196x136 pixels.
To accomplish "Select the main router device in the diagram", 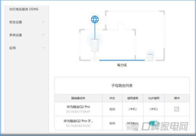I will coord(95,45).
